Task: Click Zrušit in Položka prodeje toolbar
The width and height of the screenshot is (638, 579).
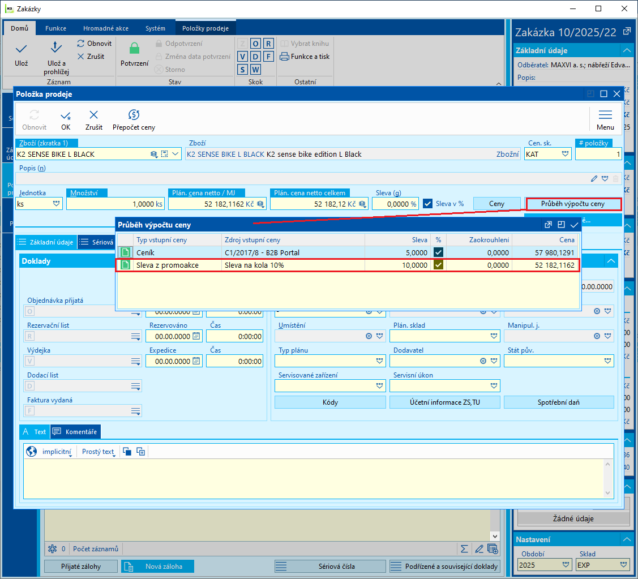Action: (x=93, y=120)
